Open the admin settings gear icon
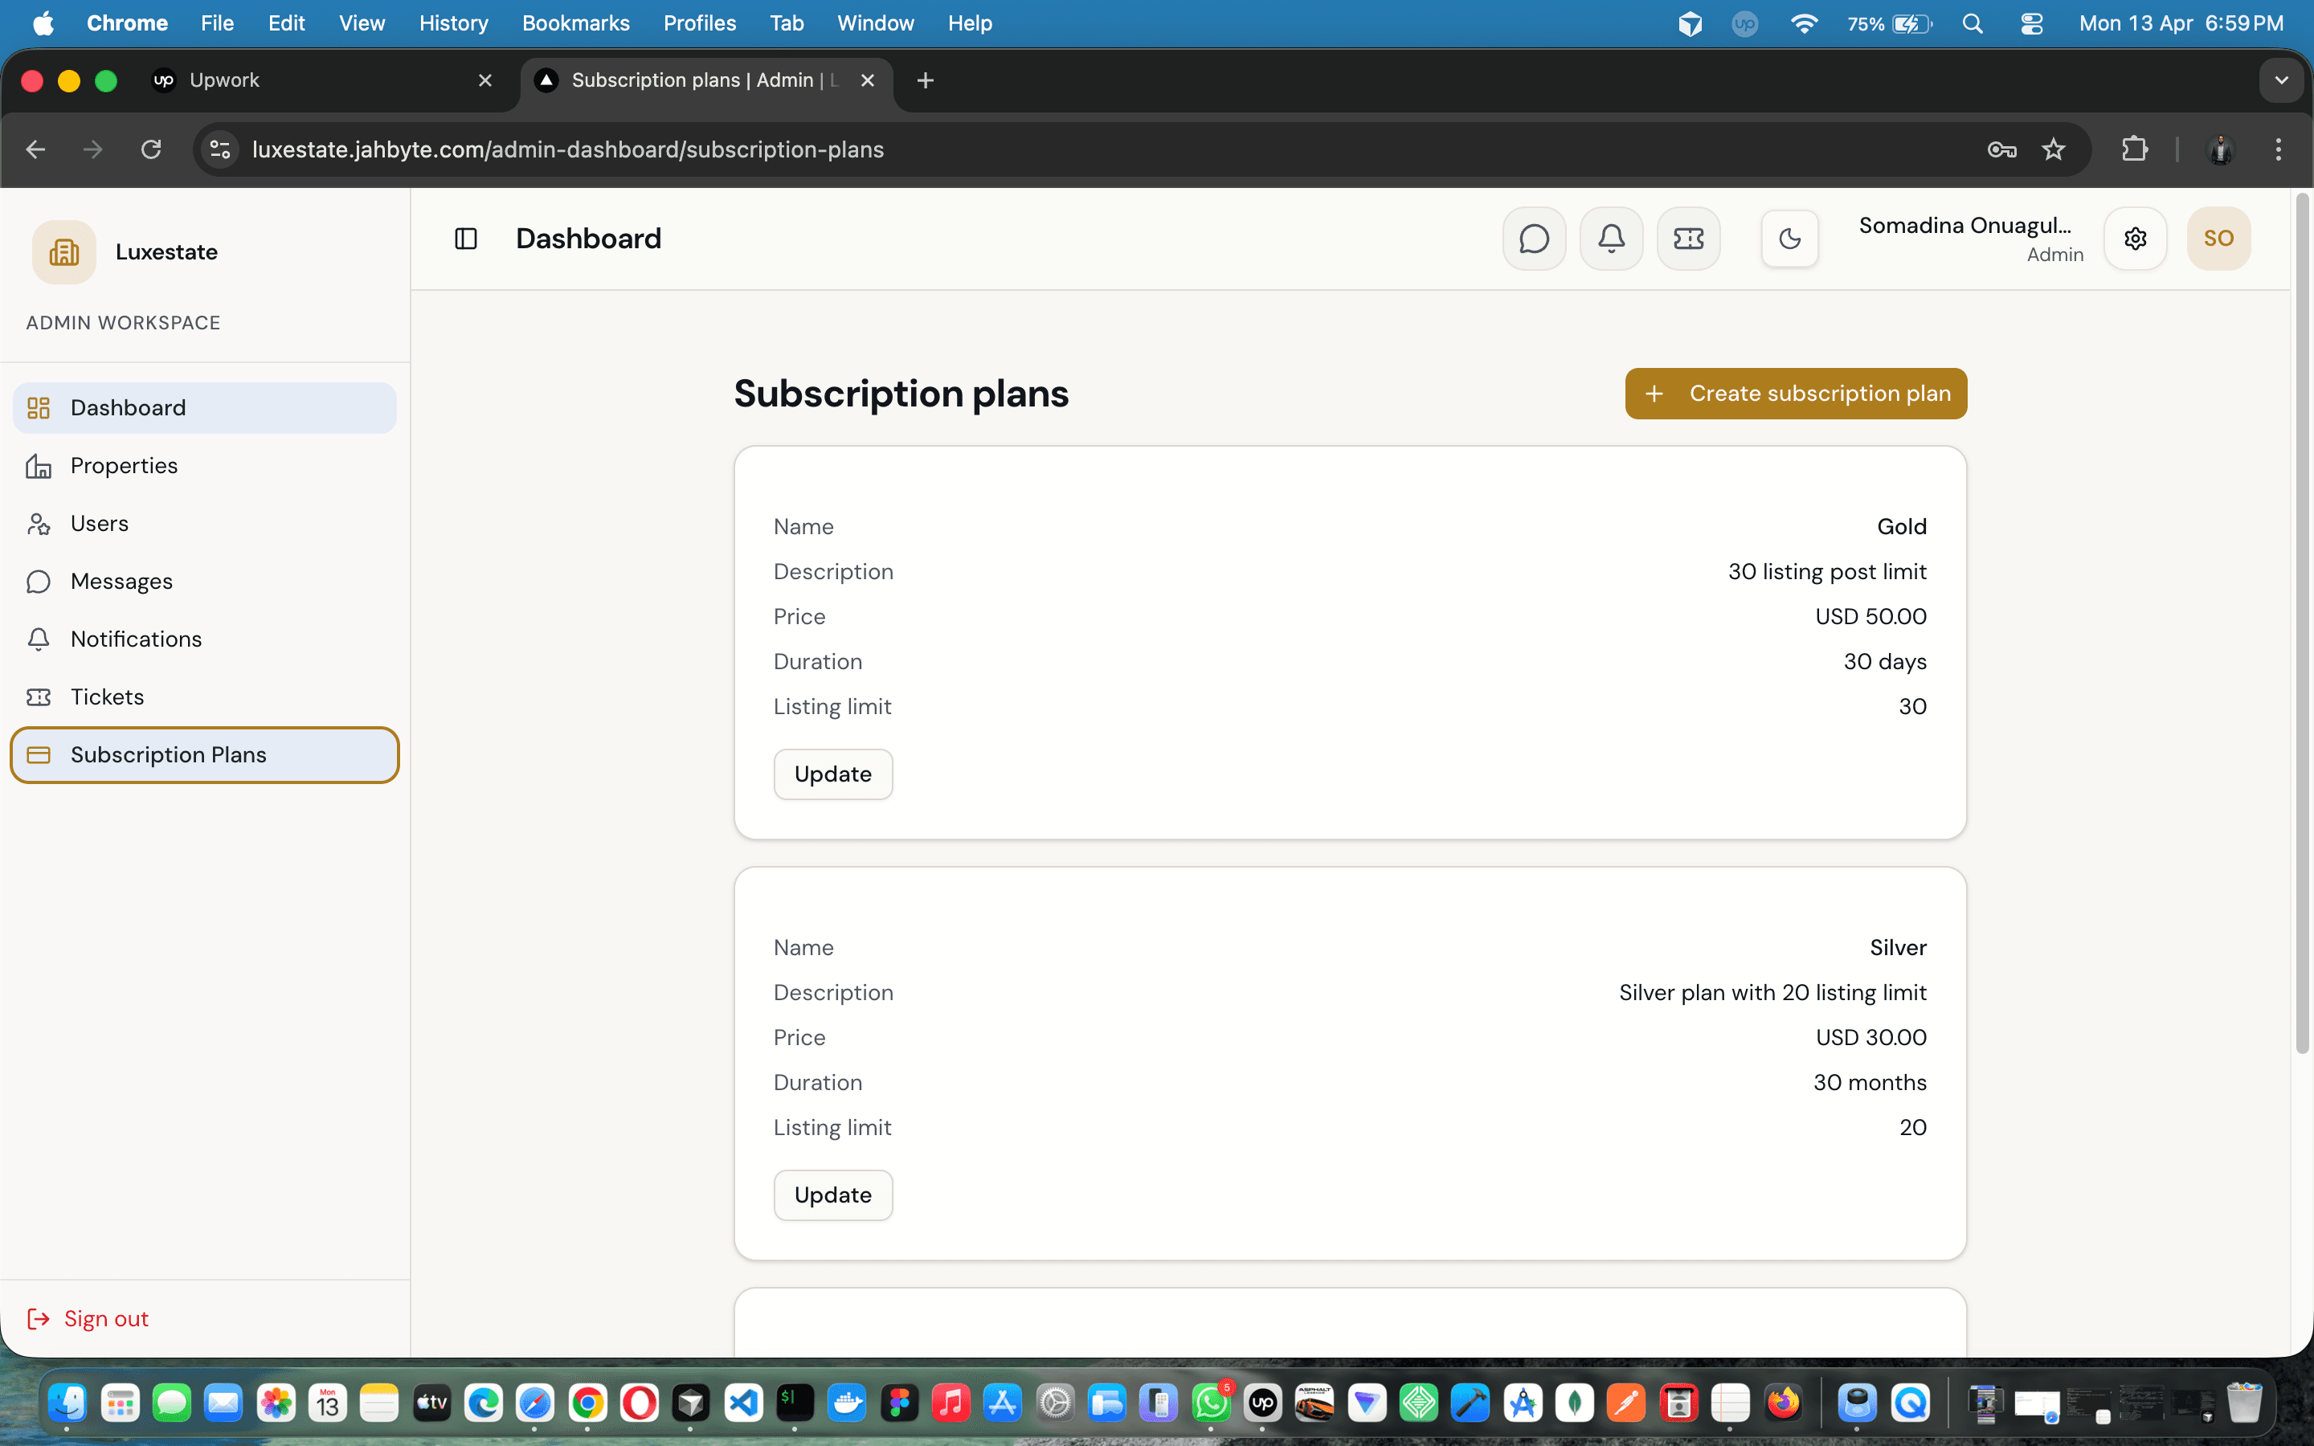This screenshot has height=1446, width=2314. 2135,238
